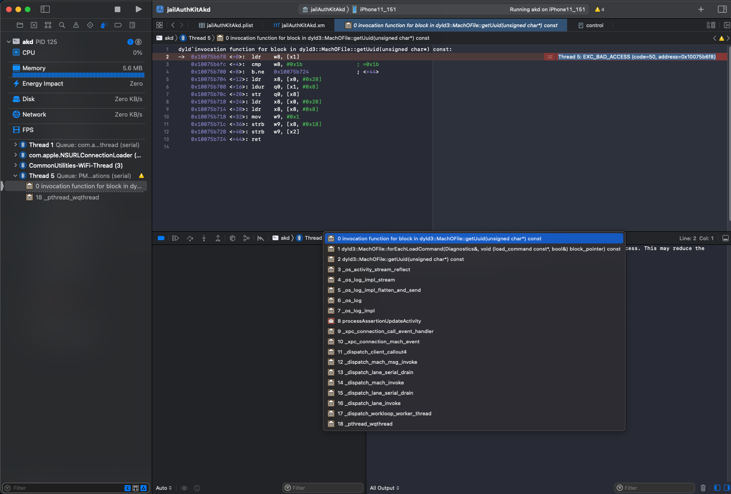Open the Breakpoint navigator

point(118,25)
